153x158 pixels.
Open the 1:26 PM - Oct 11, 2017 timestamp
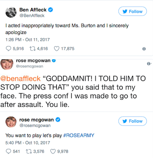[x=27, y=40]
